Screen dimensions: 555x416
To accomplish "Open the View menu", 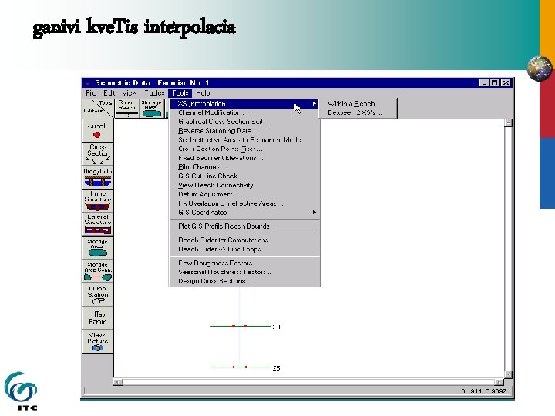I will tap(129, 93).
